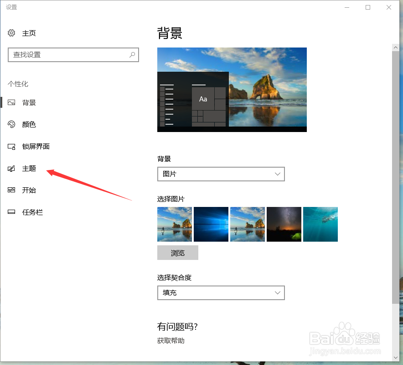
Task: Click the 浏览 browse button
Action: click(x=178, y=253)
